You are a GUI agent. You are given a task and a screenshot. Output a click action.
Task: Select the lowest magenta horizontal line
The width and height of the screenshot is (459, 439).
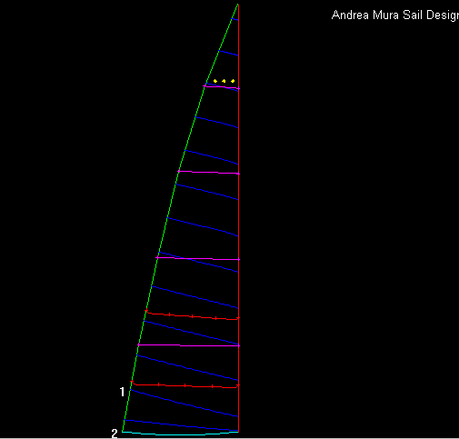(188, 345)
